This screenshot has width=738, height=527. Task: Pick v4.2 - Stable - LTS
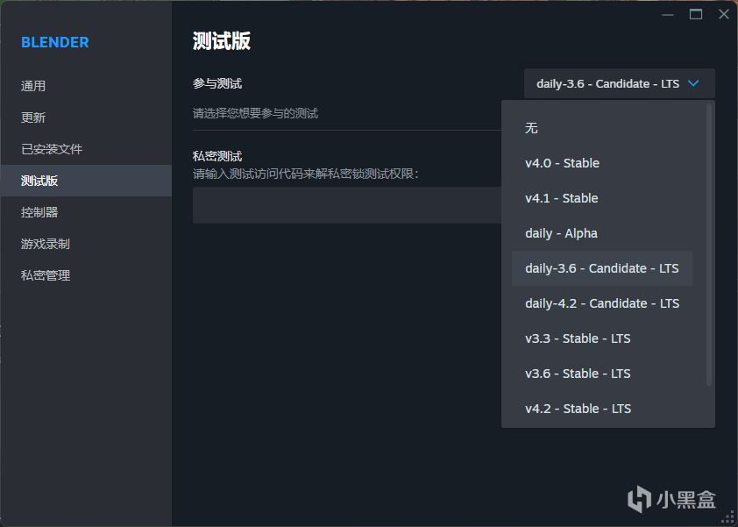(x=578, y=409)
